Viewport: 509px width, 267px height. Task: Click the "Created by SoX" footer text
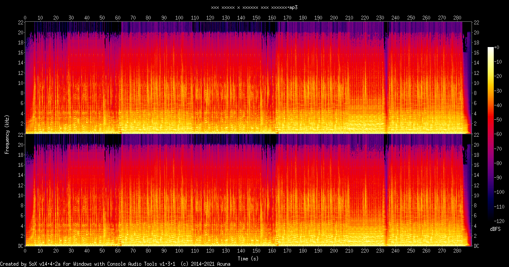pos(115,264)
